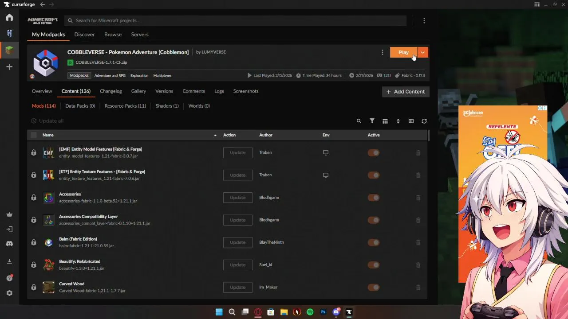
Task: Focus the Search for Minecraft projects field
Action: coord(235,21)
